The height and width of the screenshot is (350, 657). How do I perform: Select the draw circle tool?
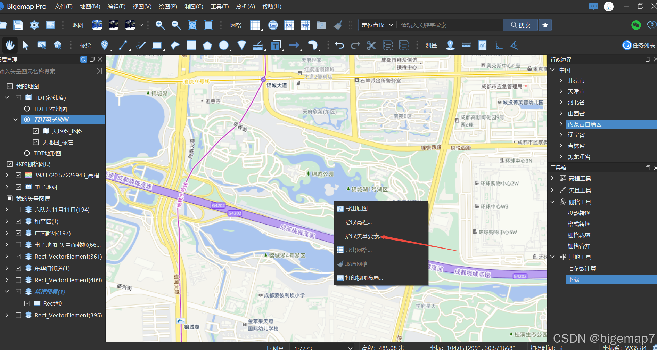224,46
